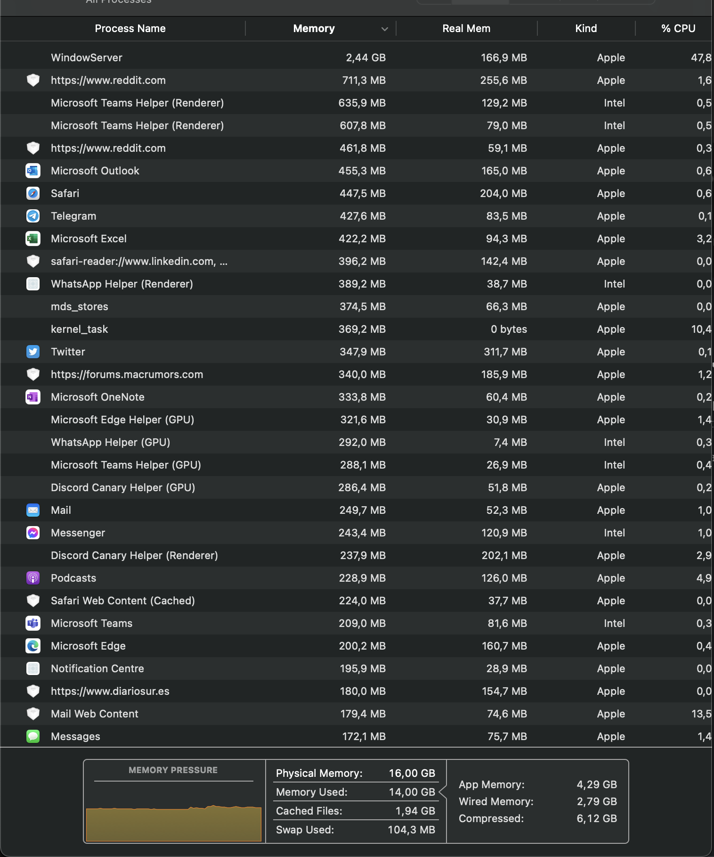Click Mail Web Content's 13,5 CPU value

point(701,714)
